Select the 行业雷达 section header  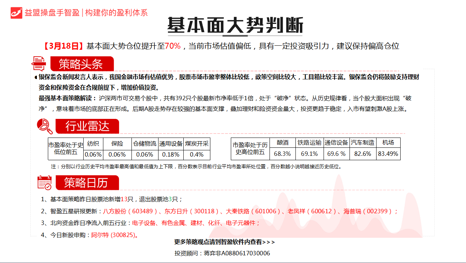87,127
